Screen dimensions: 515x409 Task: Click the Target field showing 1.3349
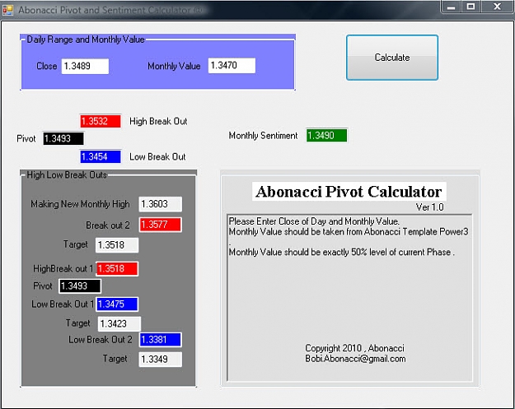pos(161,359)
